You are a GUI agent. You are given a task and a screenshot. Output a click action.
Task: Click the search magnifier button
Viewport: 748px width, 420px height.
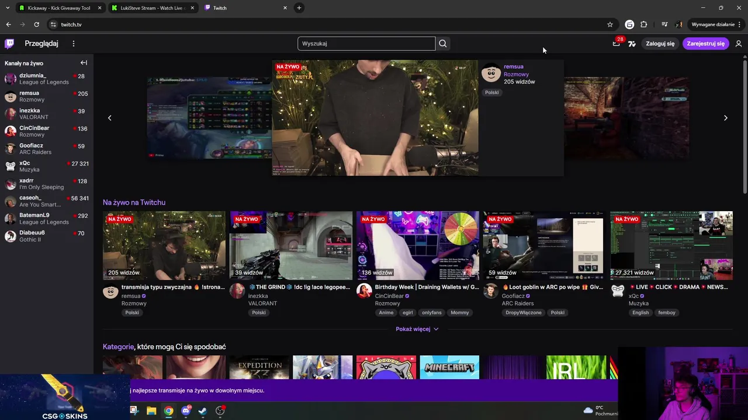[443, 44]
